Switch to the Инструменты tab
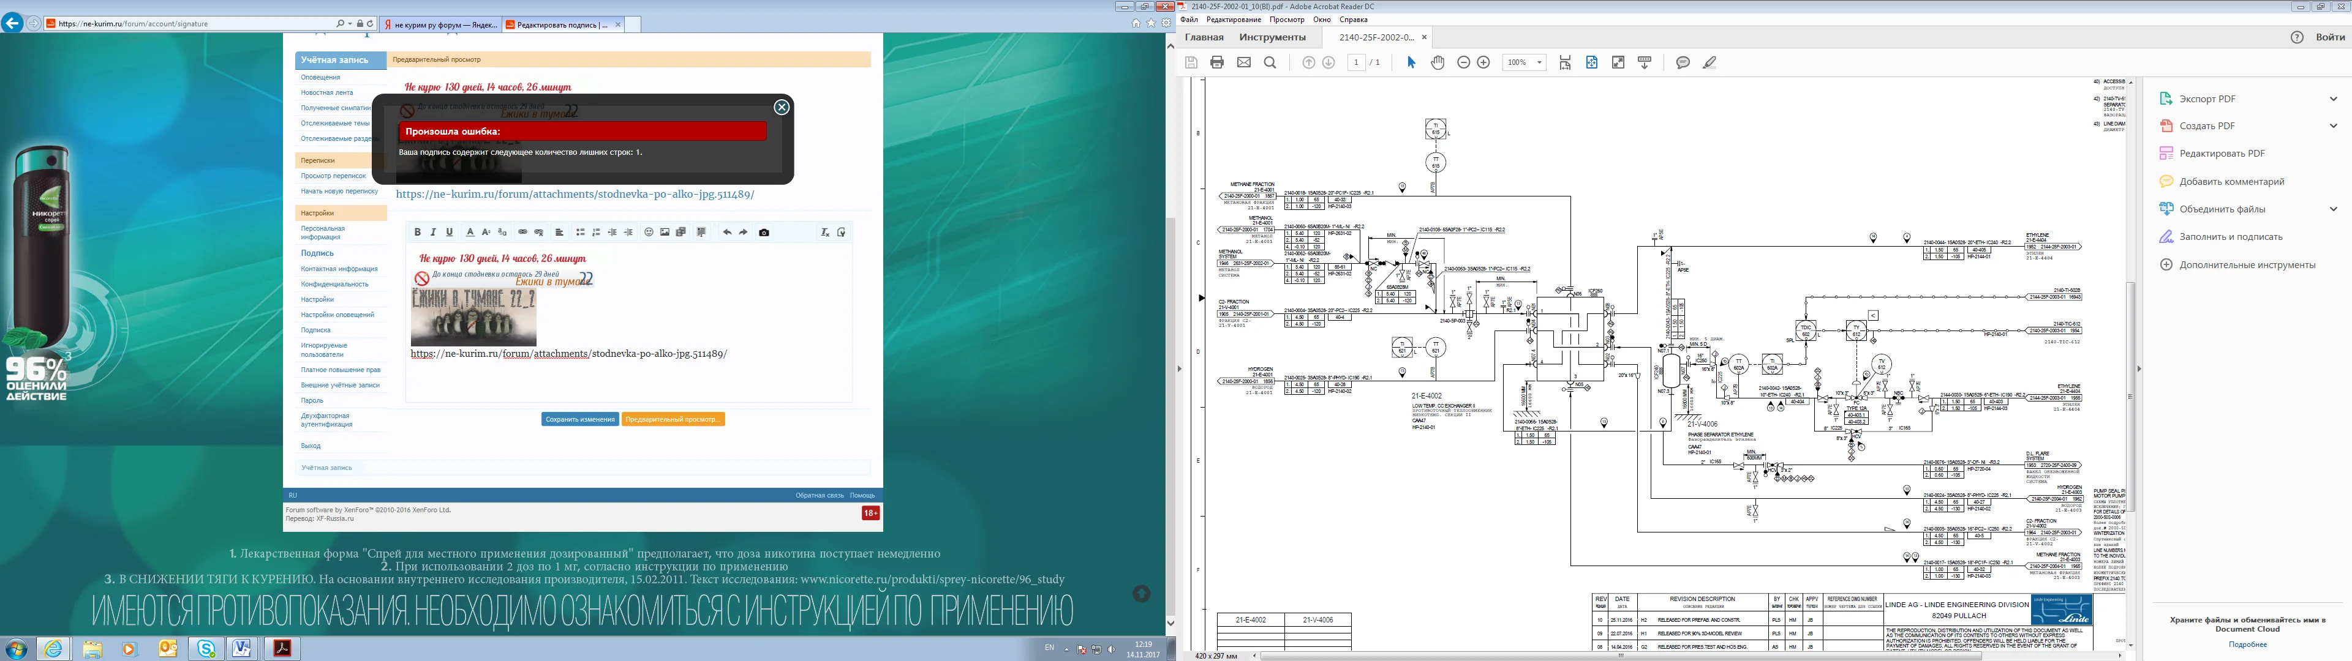This screenshot has height=661, width=2352. [1272, 37]
